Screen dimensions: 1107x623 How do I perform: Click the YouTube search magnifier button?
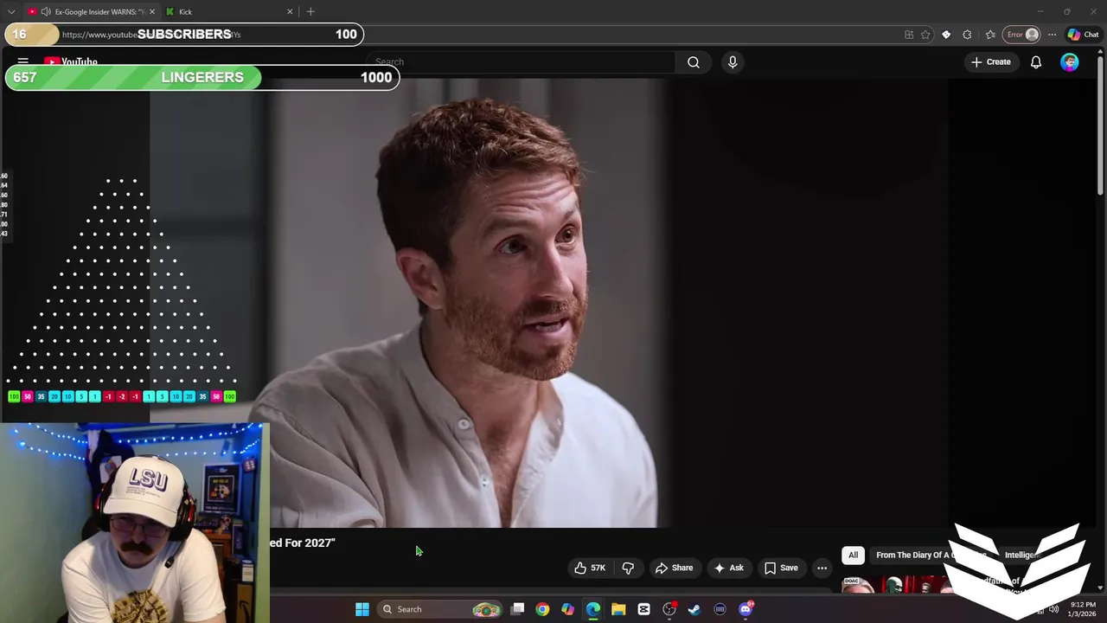pos(694,62)
